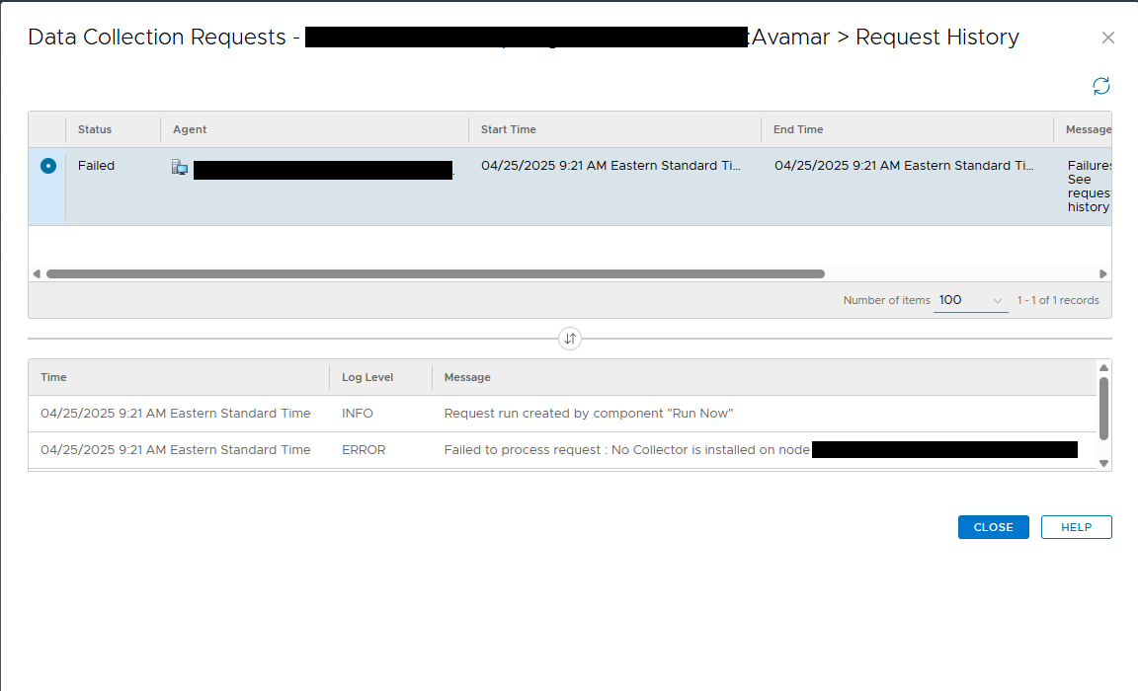Open the Number of items dropdown
The width and height of the screenshot is (1138, 691).
[x=996, y=299]
